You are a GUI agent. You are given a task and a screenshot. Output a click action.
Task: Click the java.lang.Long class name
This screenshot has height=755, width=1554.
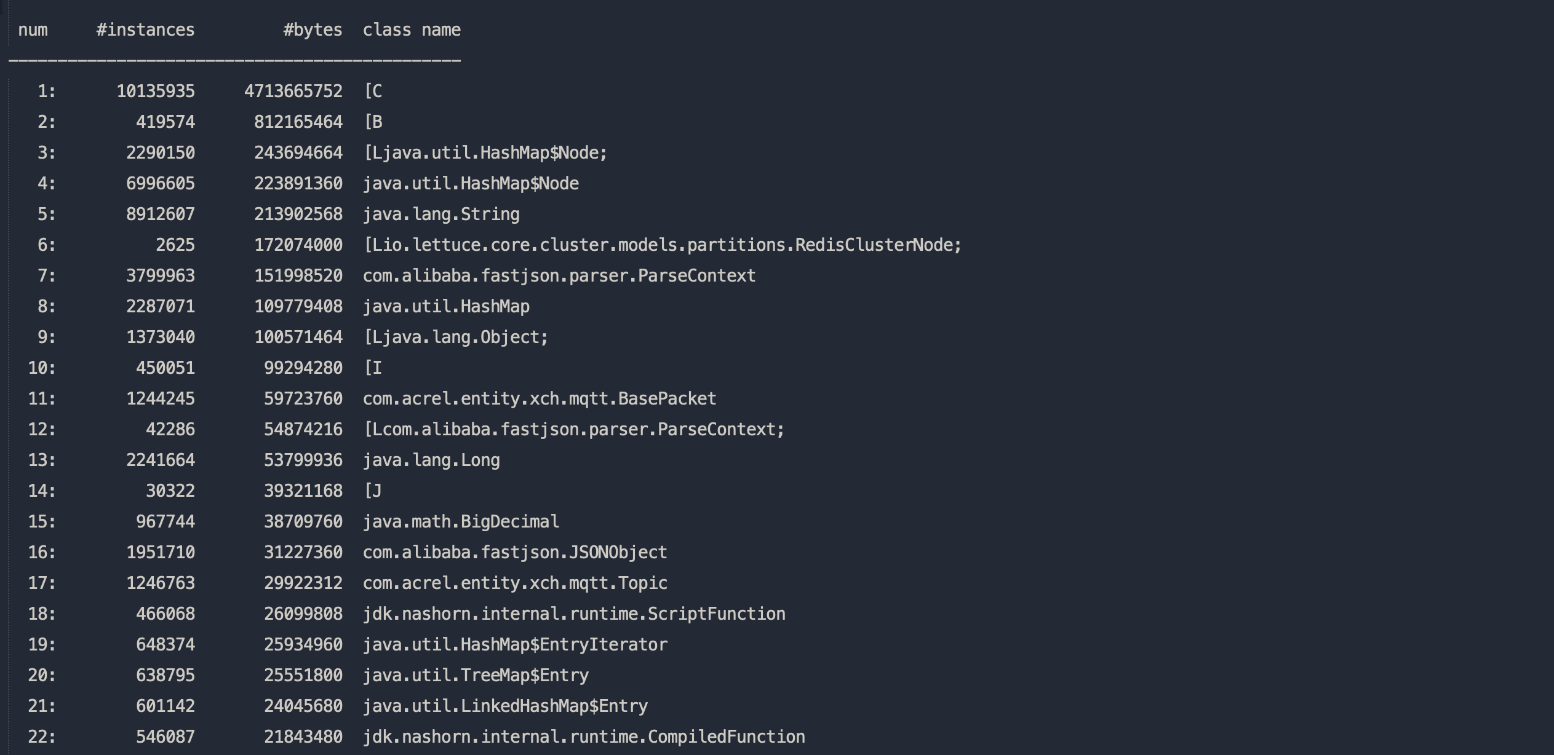[431, 461]
